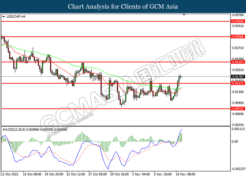Click the 12 Oct 2021 date label
This screenshot has width=246, height=176.
[x=10, y=174]
